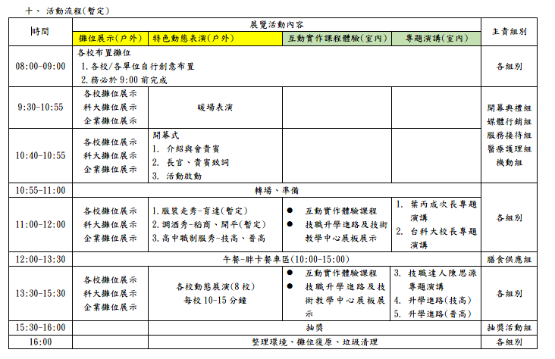The width and height of the screenshot is (555, 359).
Task: Select the green 互動實作課程體驗(室內) header
Action: (x=335, y=39)
